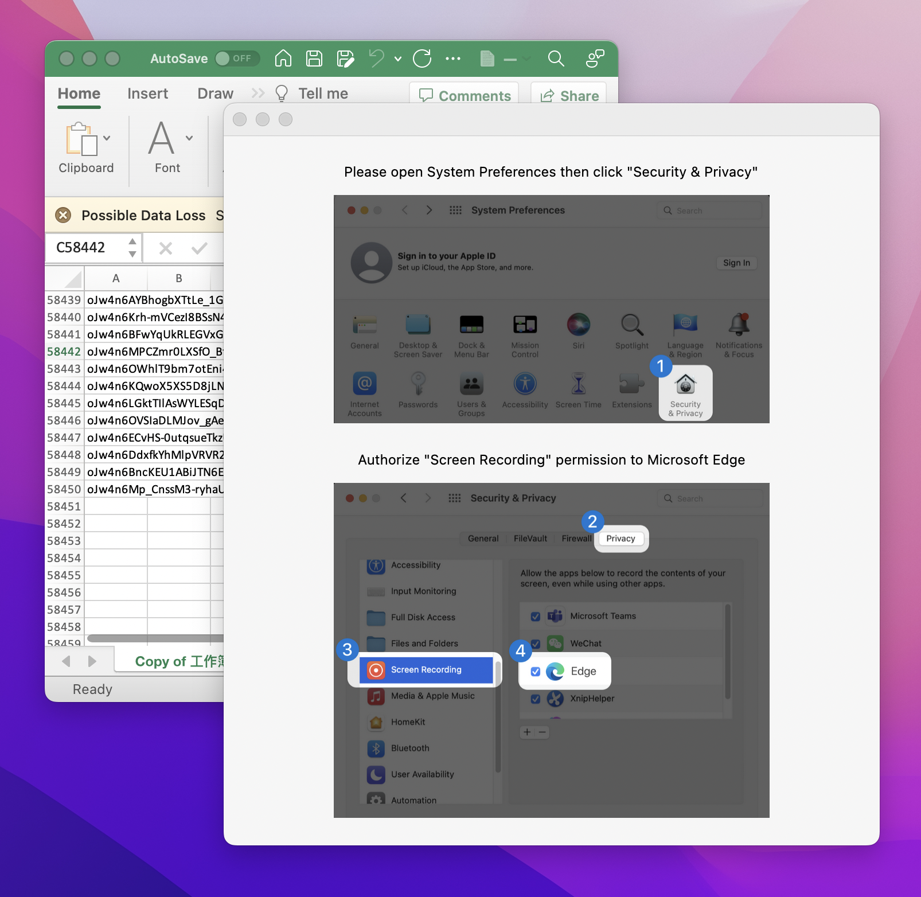This screenshot has width=921, height=897.
Task: Click the Save floppy disk icon
Action: coord(314,58)
